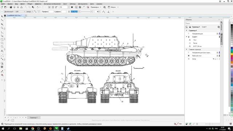The image size is (233, 131).
Task: Open the outline width dropdown
Action: point(79,12)
